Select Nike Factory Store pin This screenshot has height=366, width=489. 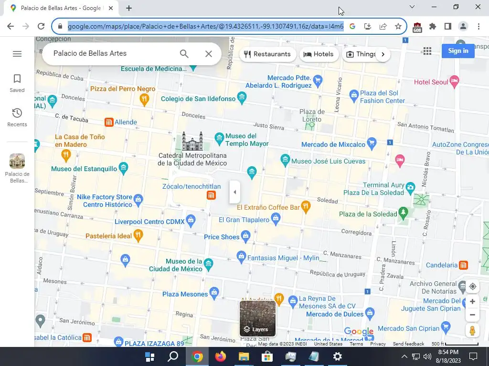click(x=138, y=200)
